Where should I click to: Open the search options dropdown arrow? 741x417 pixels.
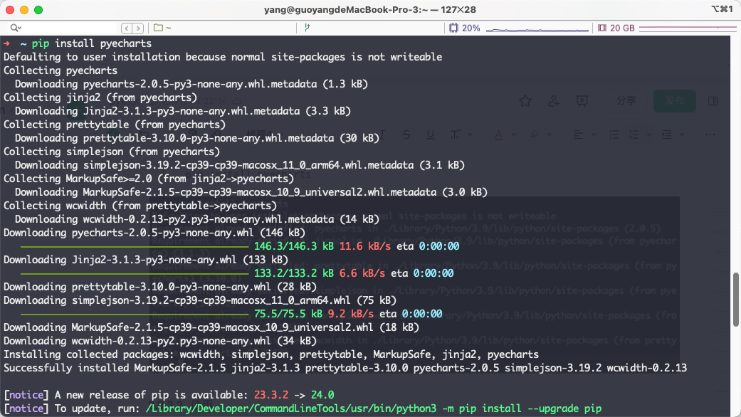point(18,28)
